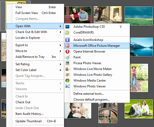154x127 pixels.
Task: Choose View from the context menu
Action: coord(35,7)
